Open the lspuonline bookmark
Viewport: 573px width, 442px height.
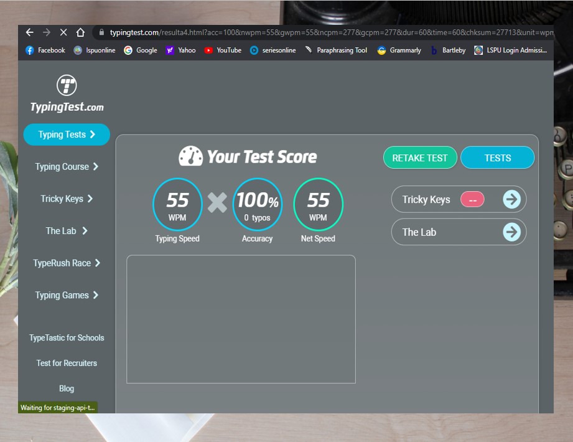(x=95, y=50)
